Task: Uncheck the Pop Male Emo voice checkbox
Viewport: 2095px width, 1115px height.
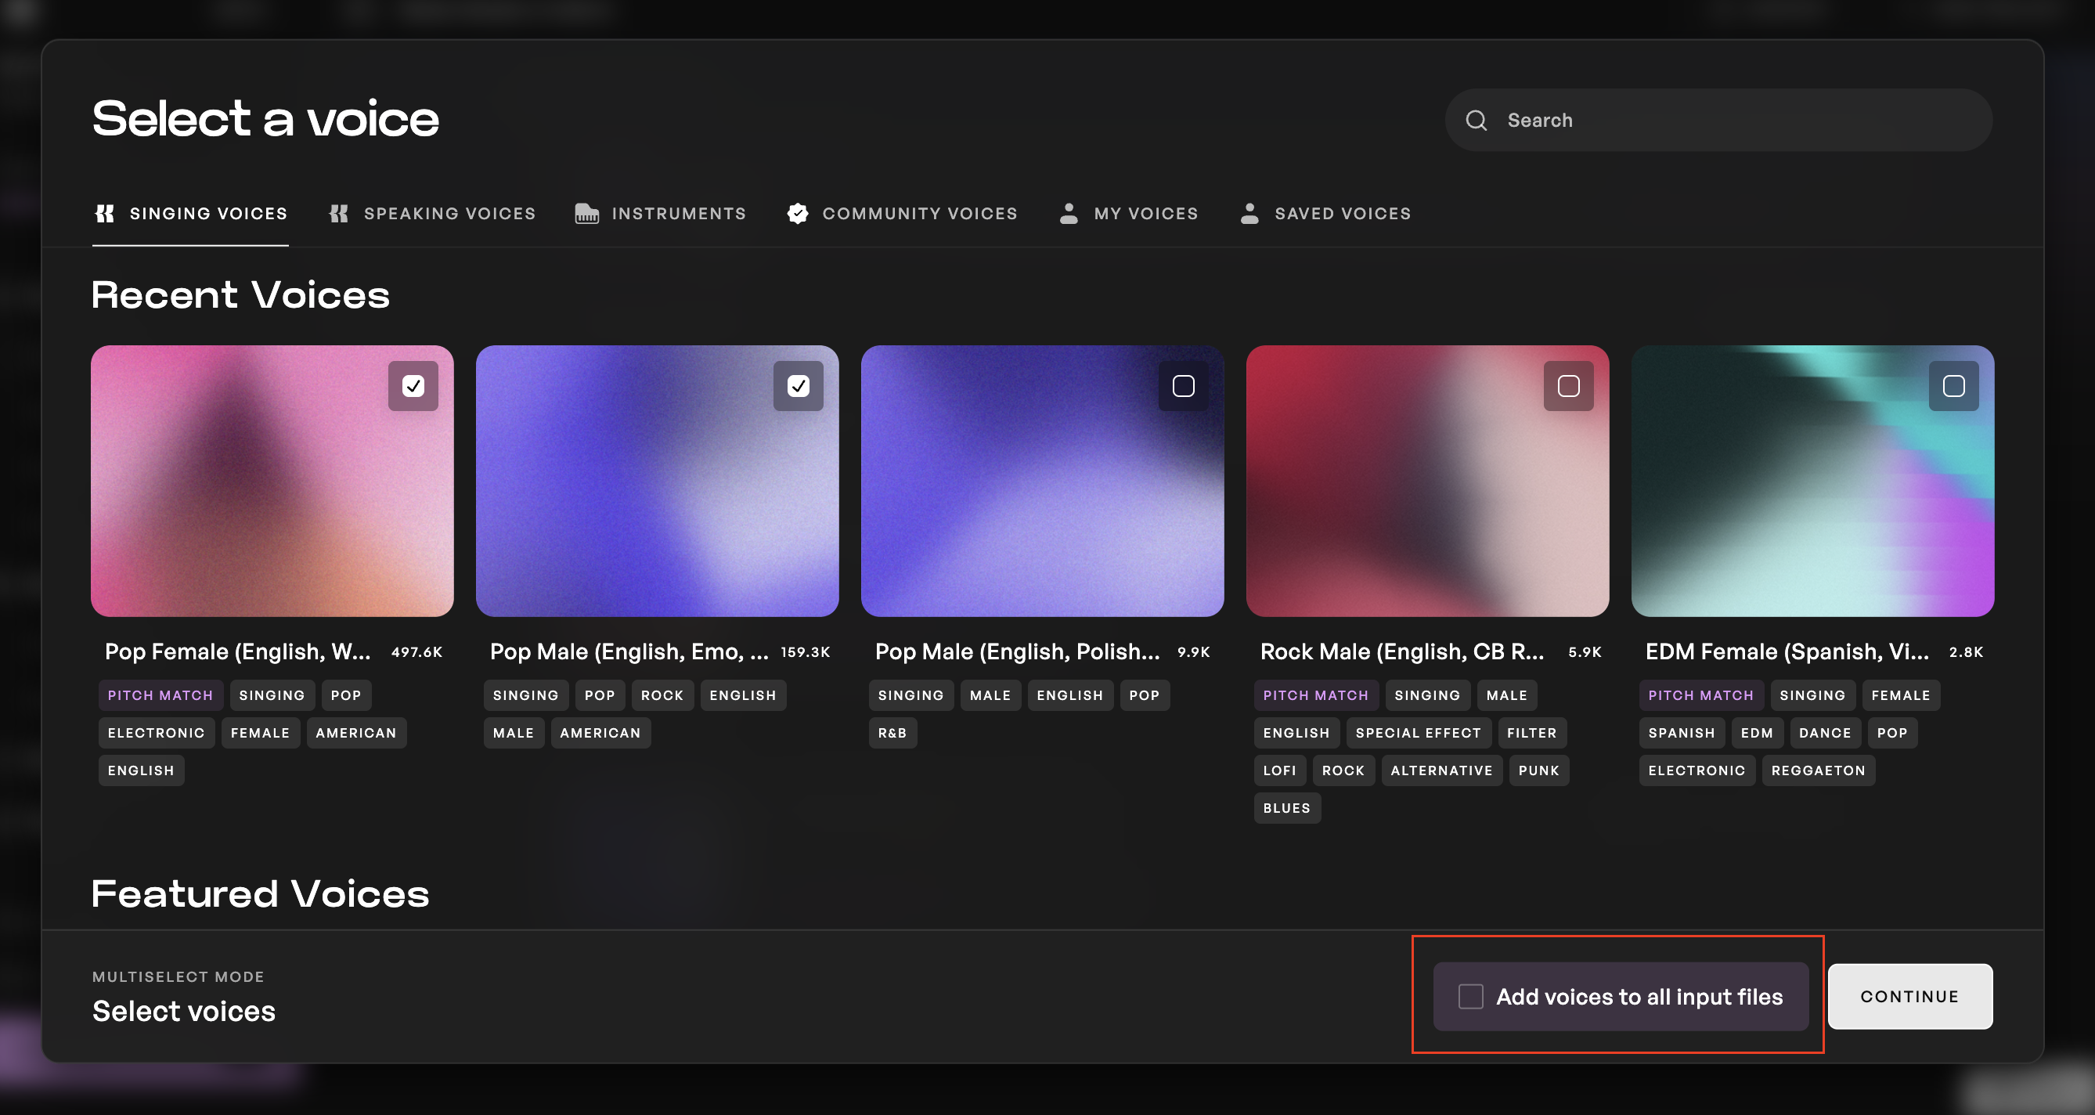Action: click(798, 385)
